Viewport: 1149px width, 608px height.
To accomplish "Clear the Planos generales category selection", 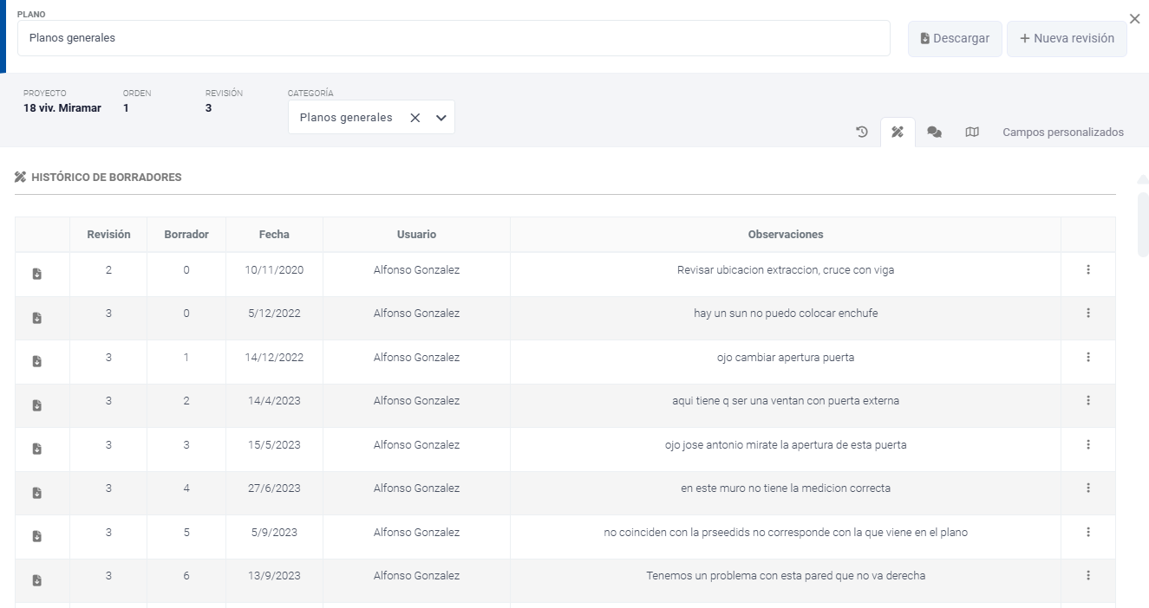I will click(415, 118).
